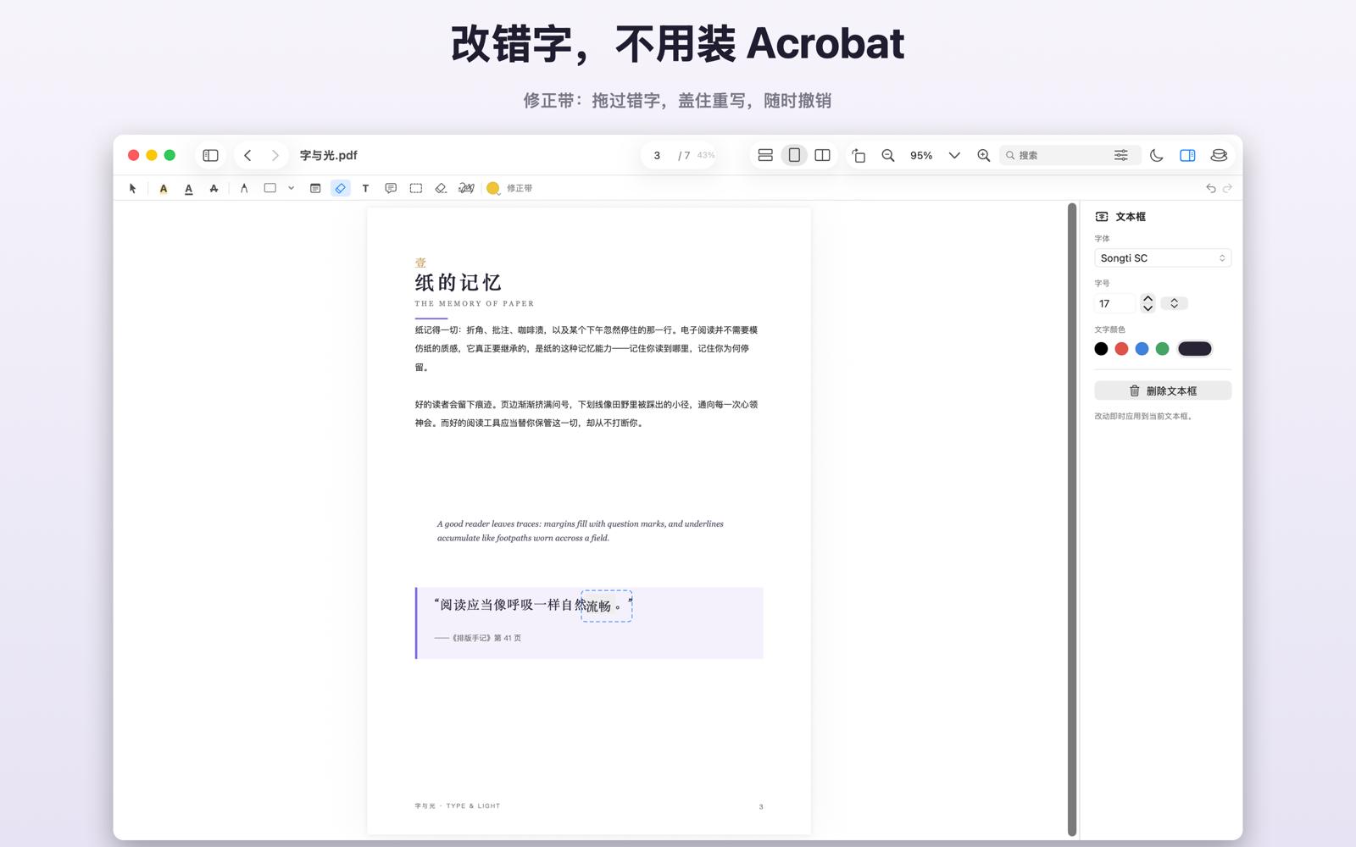Open the Songti SC font dropdown

pyautogui.click(x=1163, y=257)
